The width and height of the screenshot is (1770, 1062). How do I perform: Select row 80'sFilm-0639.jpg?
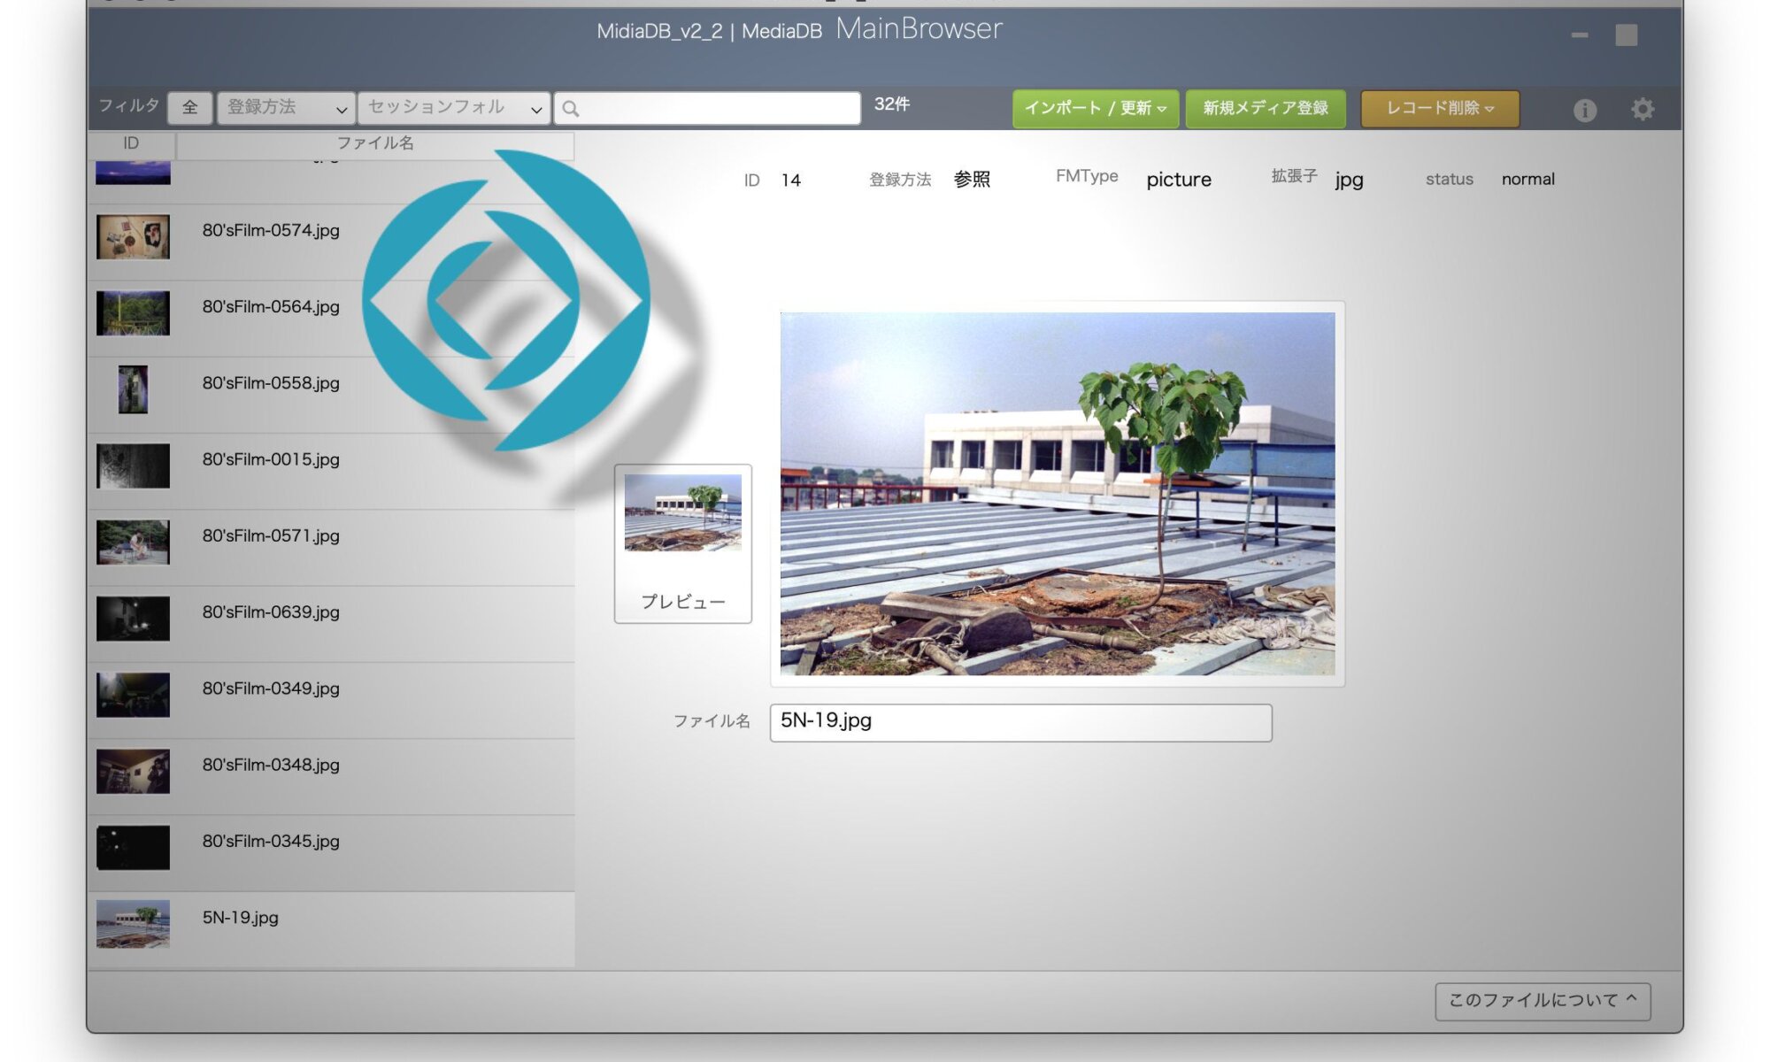pyautogui.click(x=331, y=624)
